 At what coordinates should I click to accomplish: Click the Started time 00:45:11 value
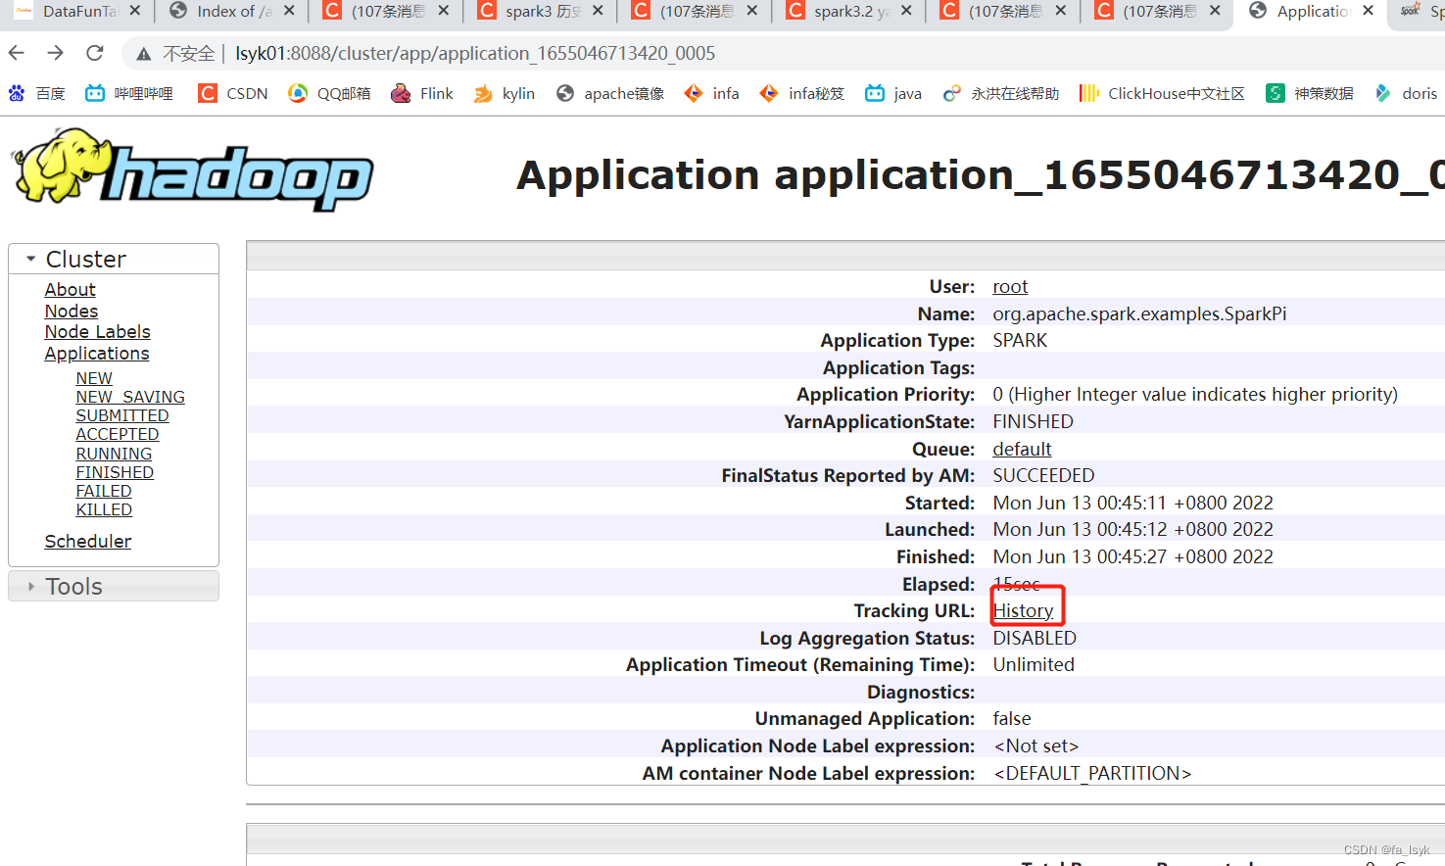pos(1132,503)
